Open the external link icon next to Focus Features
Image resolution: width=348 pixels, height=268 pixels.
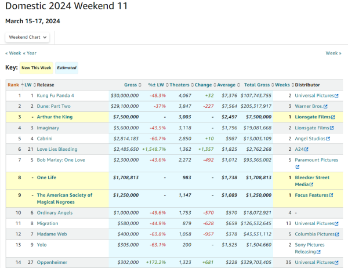(x=331, y=195)
